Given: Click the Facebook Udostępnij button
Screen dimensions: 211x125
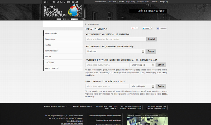Looking at the screenshot, I should pos(162,28).
